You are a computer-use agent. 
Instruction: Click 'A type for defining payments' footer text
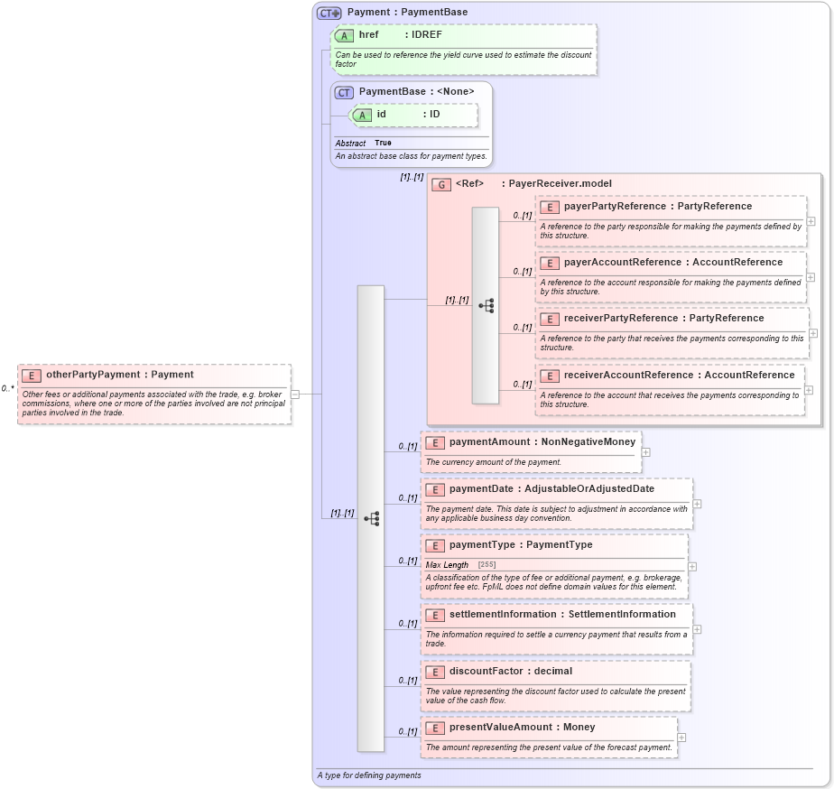369,775
